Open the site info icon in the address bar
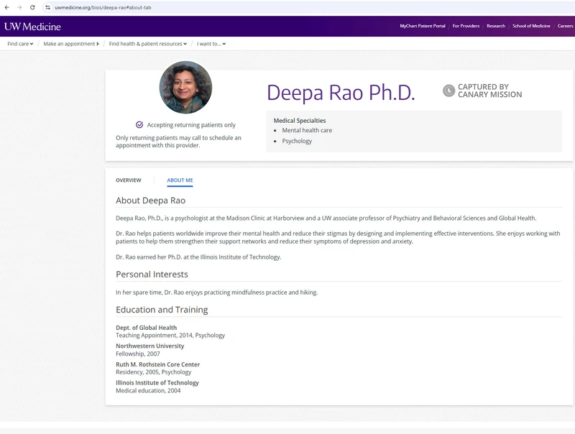This screenshot has height=434, width=575. [x=47, y=7]
